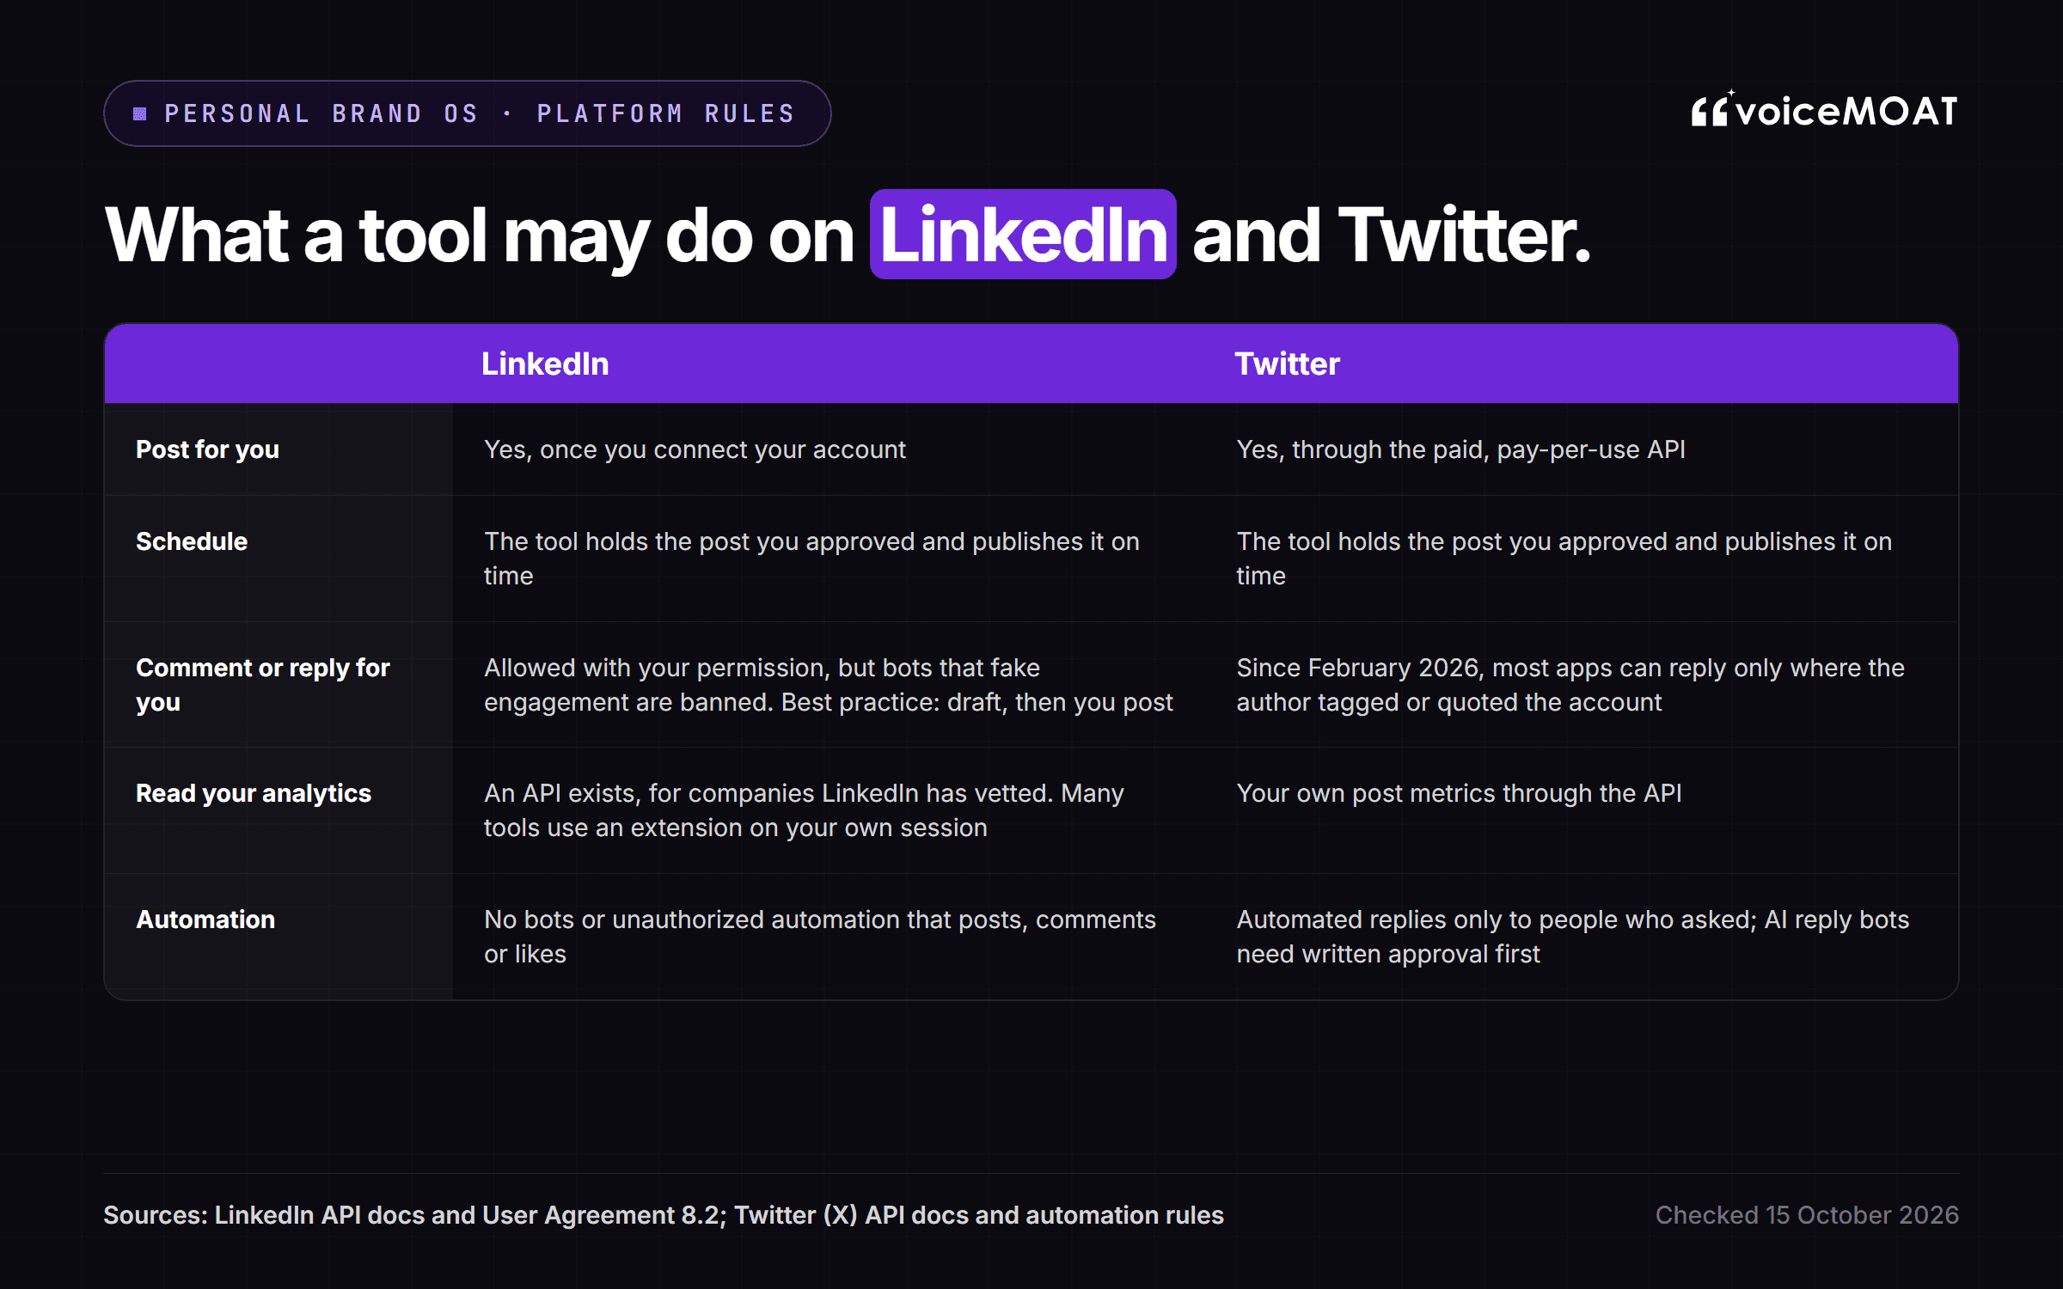Click the 'LinkedIn' column header

pos(545,363)
